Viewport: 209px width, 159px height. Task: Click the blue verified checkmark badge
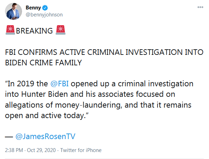point(45,8)
